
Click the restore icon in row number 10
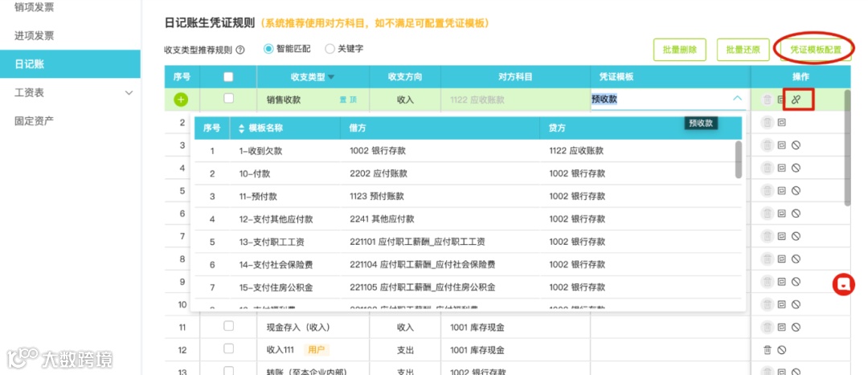[782, 304]
